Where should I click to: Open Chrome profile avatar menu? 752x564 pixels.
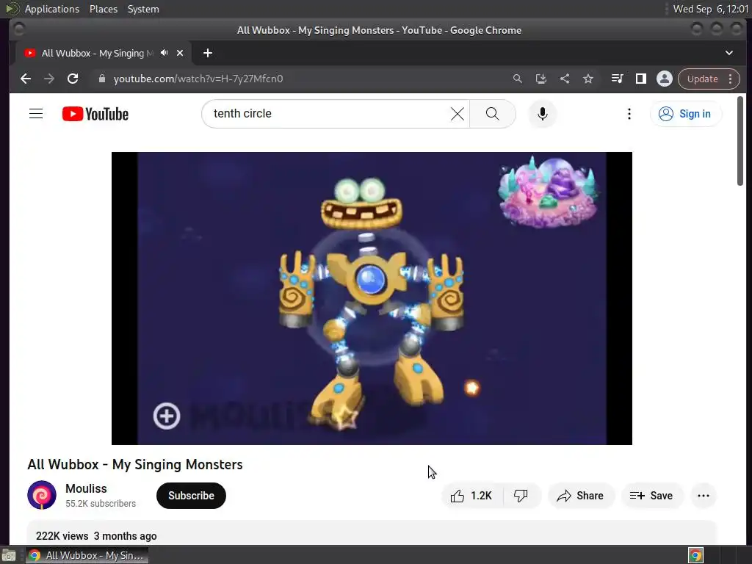(x=664, y=79)
